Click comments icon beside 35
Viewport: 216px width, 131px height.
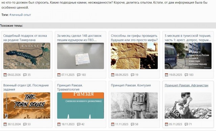pos(25,75)
